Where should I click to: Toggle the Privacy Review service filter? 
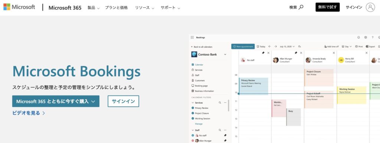click(x=193, y=108)
